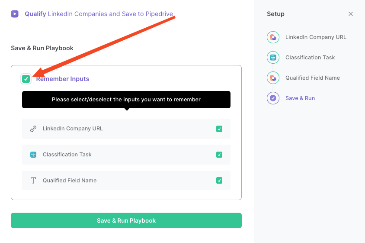Viewport: 365px width, 243px height.
Task: Click the Remember Inputs label text
Action: tap(63, 79)
